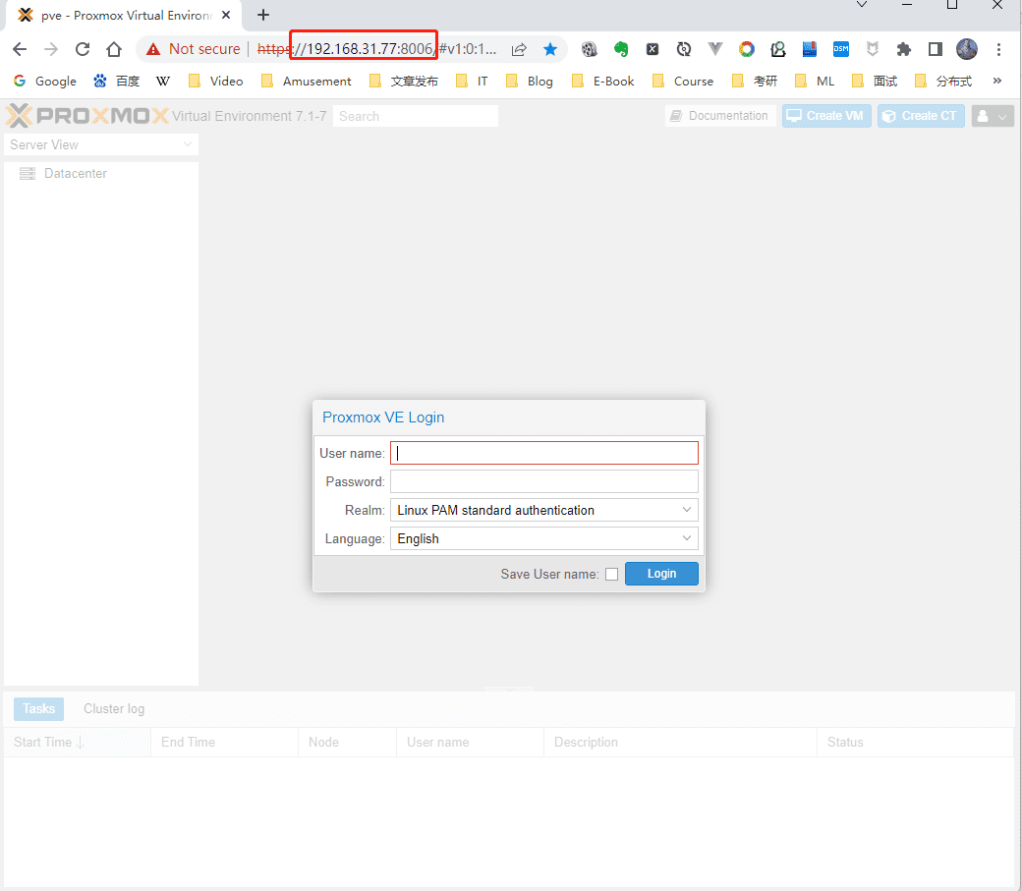The height and width of the screenshot is (891, 1022).
Task: Open the Chrome three-dot menu
Action: point(998,49)
